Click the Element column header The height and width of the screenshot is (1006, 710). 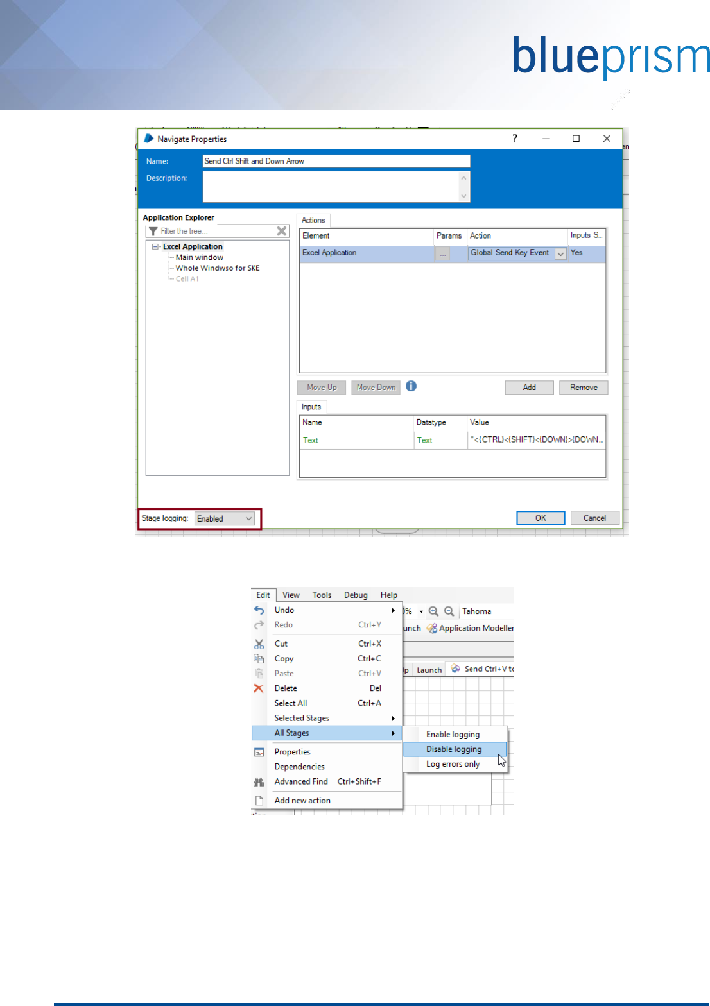367,235
